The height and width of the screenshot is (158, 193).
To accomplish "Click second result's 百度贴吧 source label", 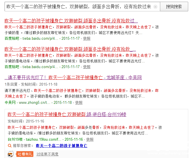I will pos(12,67).
